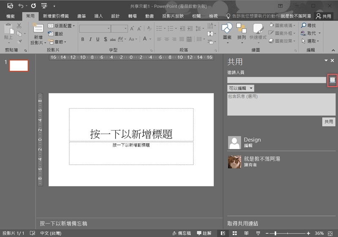Click the zoom slider in status bar
This screenshot has width=338, height=237.
(275, 233)
